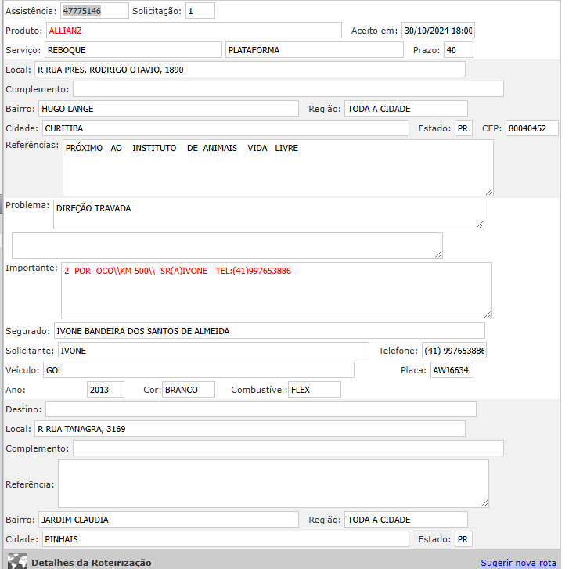Click the Aceito em date field
The height and width of the screenshot is (569, 576).
pos(437,31)
